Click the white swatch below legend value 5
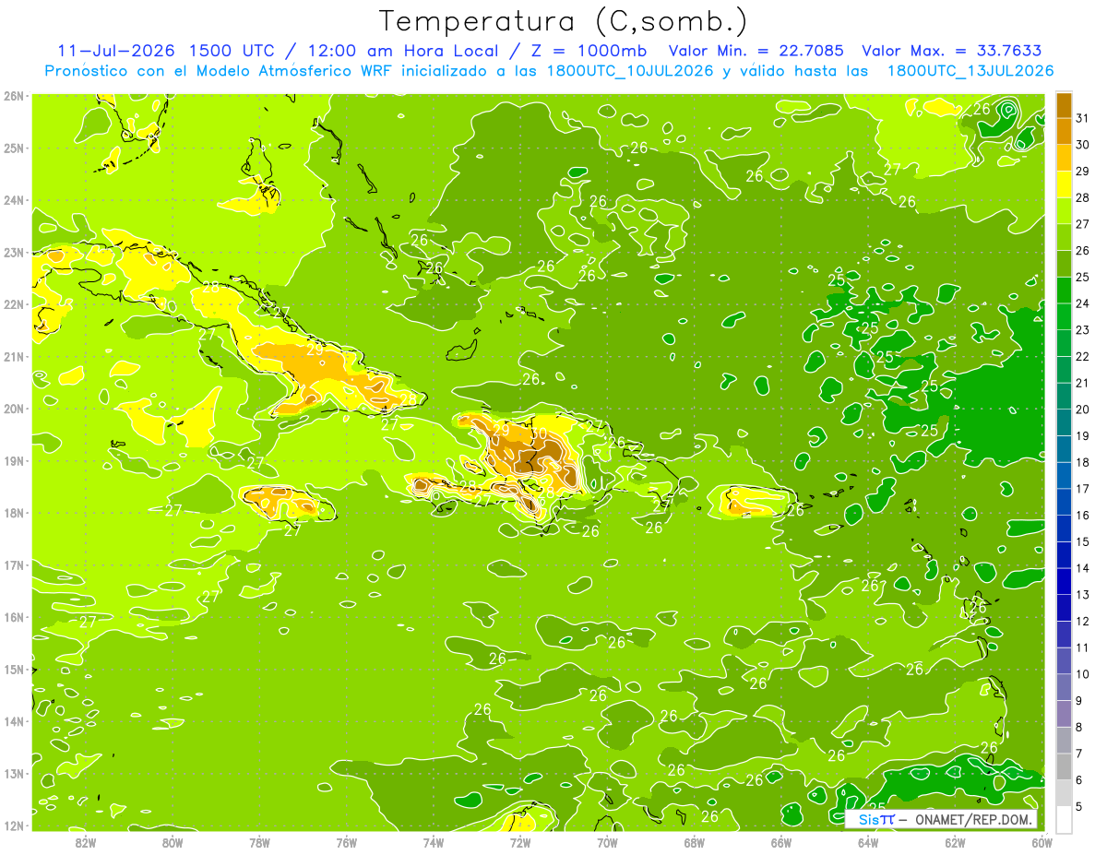Viewport: 1107px width, 855px height. [1064, 819]
